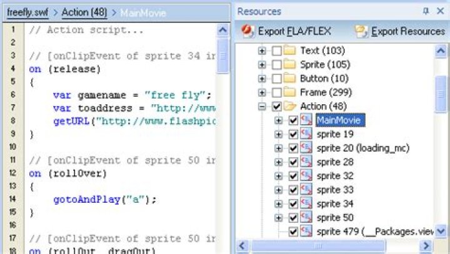Expand the sprite 32 tree node

[278, 176]
